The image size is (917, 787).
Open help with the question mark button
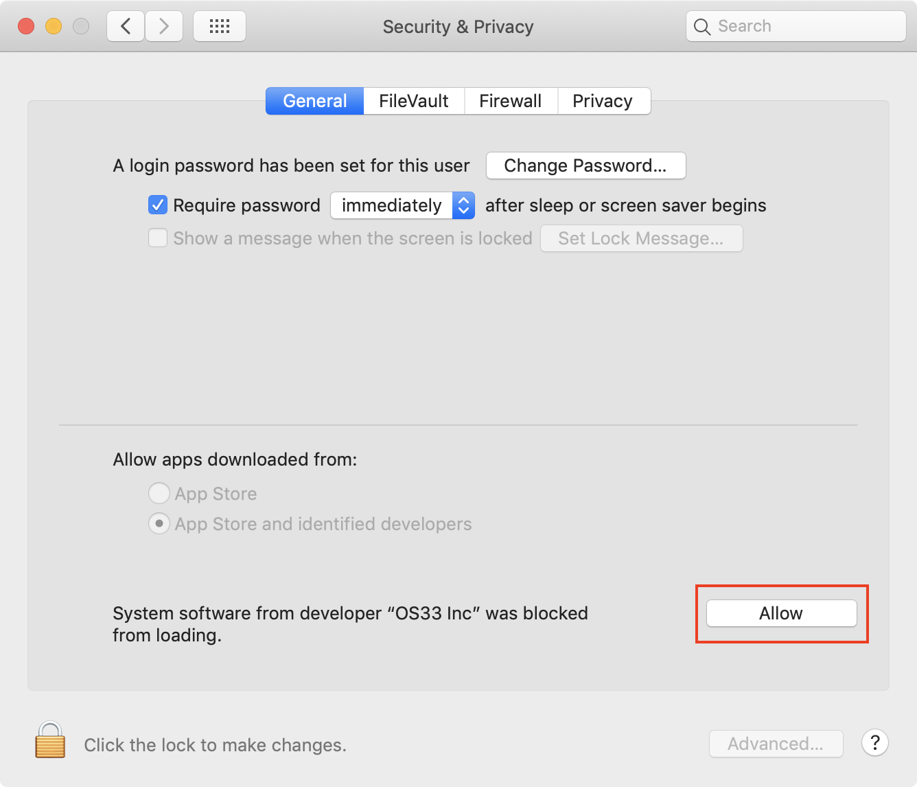tap(875, 743)
